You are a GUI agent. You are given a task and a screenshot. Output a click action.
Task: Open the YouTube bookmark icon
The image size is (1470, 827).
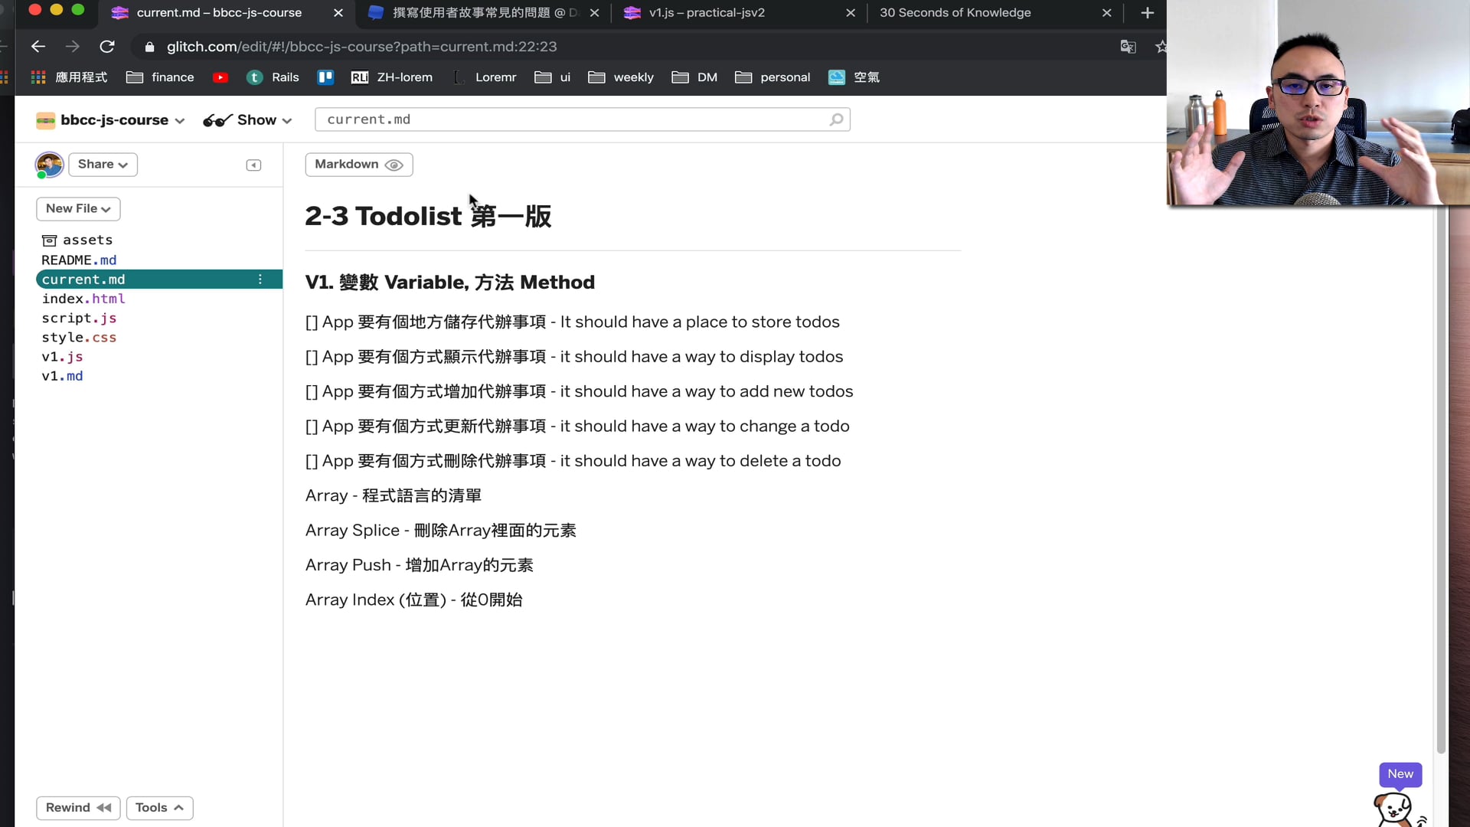click(x=220, y=77)
